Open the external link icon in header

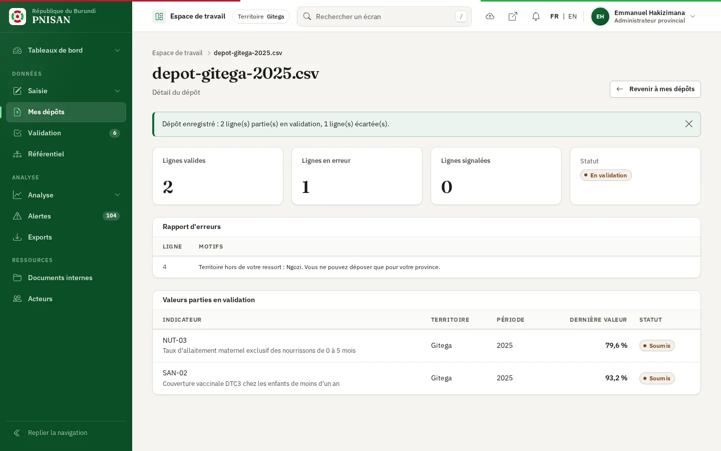(x=513, y=17)
